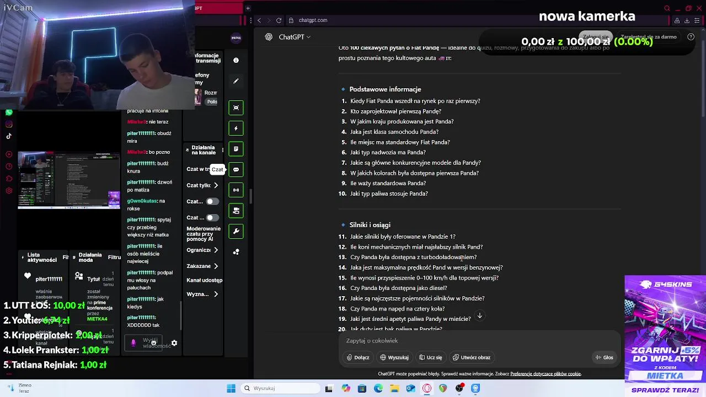Open Outlook from taskbar
The image size is (706, 397).
coord(410,388)
